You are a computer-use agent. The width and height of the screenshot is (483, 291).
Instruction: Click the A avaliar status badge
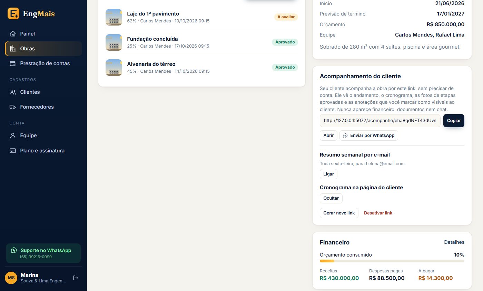pyautogui.click(x=286, y=17)
